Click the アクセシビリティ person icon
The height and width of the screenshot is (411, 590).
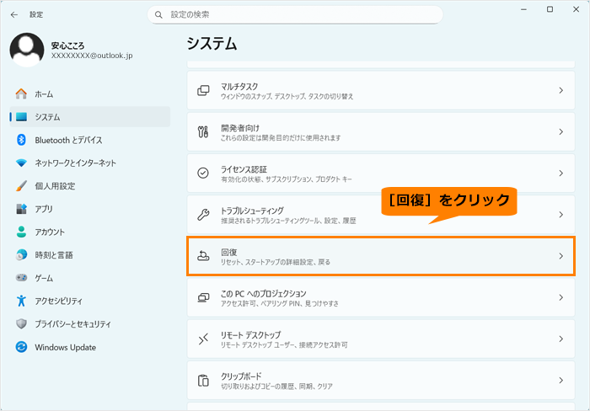[x=21, y=301]
